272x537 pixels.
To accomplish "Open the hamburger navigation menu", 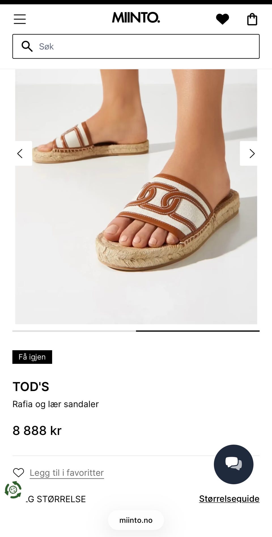I will point(20,19).
